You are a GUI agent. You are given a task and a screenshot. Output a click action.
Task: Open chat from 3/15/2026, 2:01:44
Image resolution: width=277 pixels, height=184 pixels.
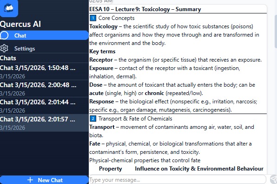[x=44, y=106]
